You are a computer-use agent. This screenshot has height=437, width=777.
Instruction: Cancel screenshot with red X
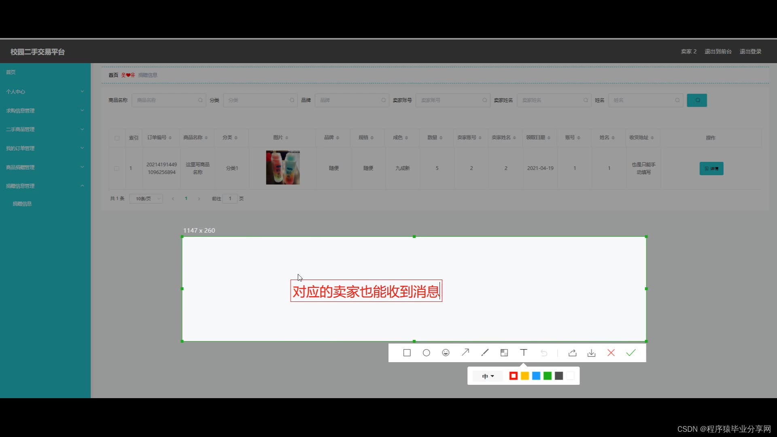(x=611, y=353)
